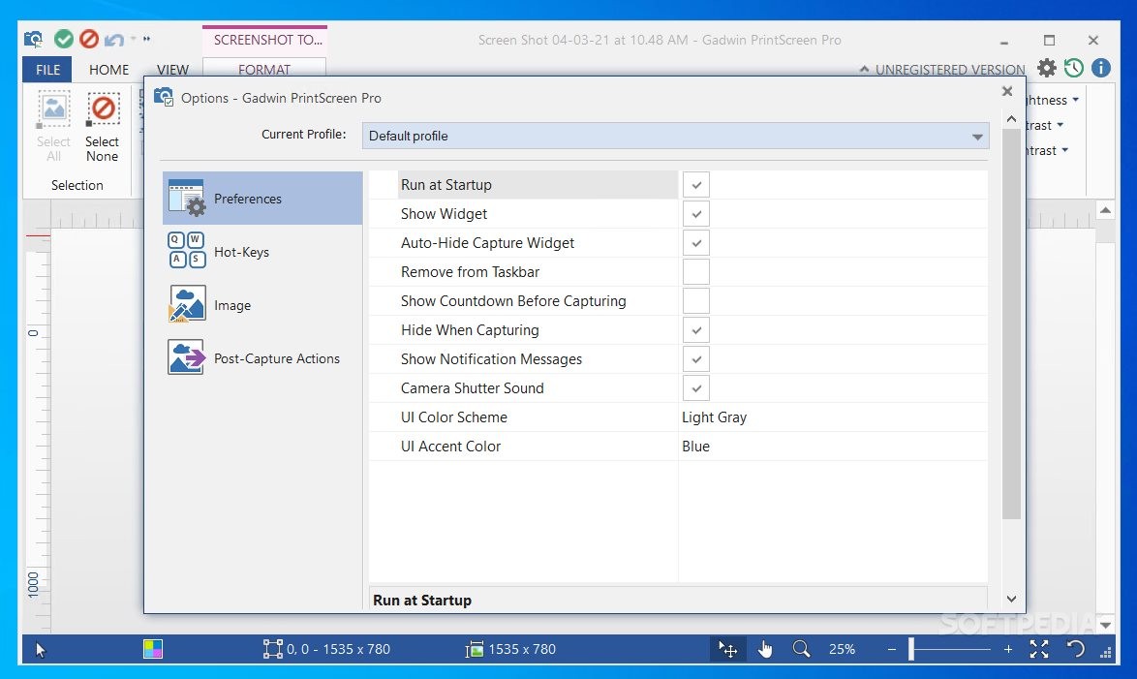
Task: Disable Camera Shutter Sound
Action: 695,387
